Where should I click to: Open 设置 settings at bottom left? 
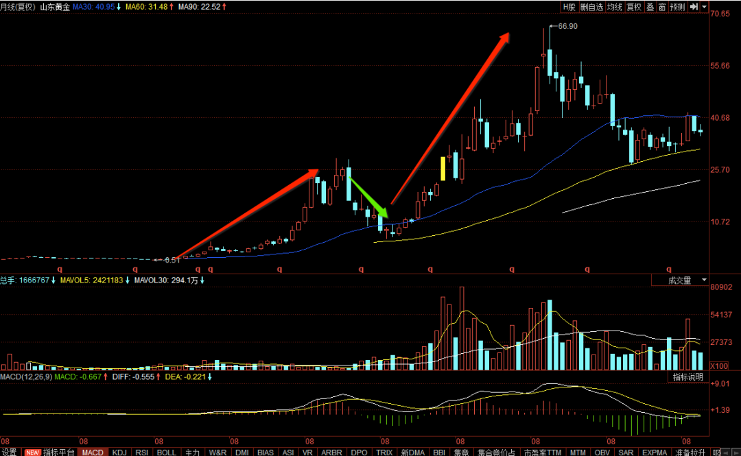(9, 452)
